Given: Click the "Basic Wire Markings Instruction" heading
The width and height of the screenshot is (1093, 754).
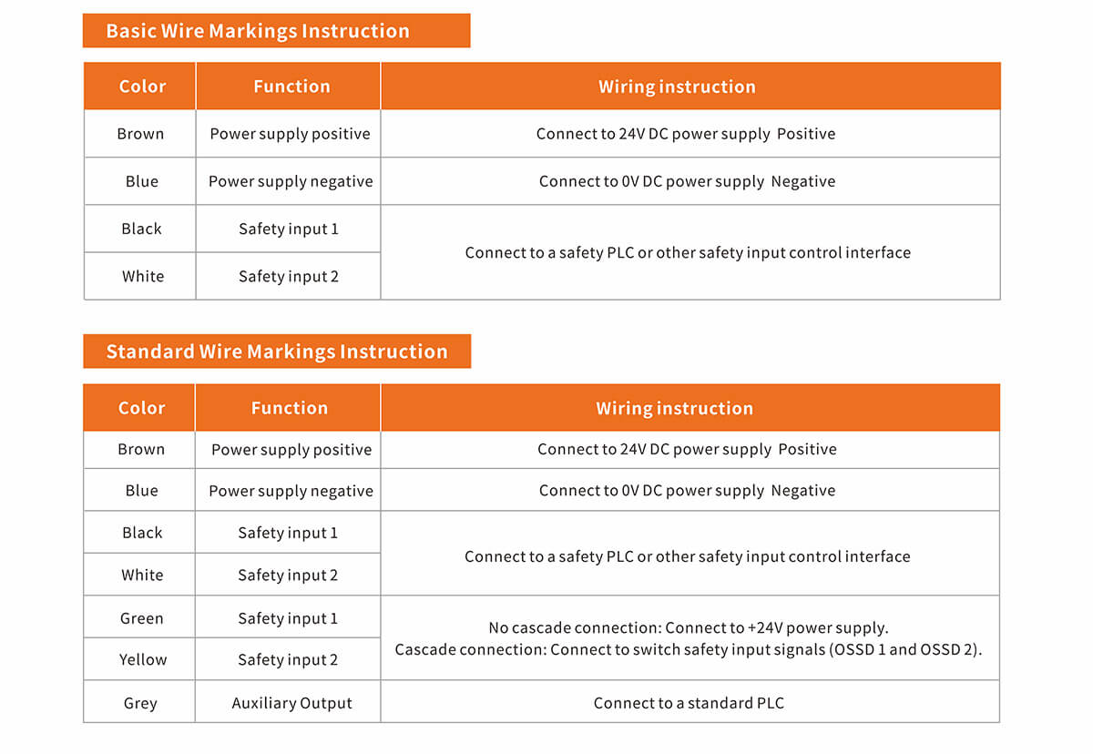Looking at the screenshot, I should (258, 31).
